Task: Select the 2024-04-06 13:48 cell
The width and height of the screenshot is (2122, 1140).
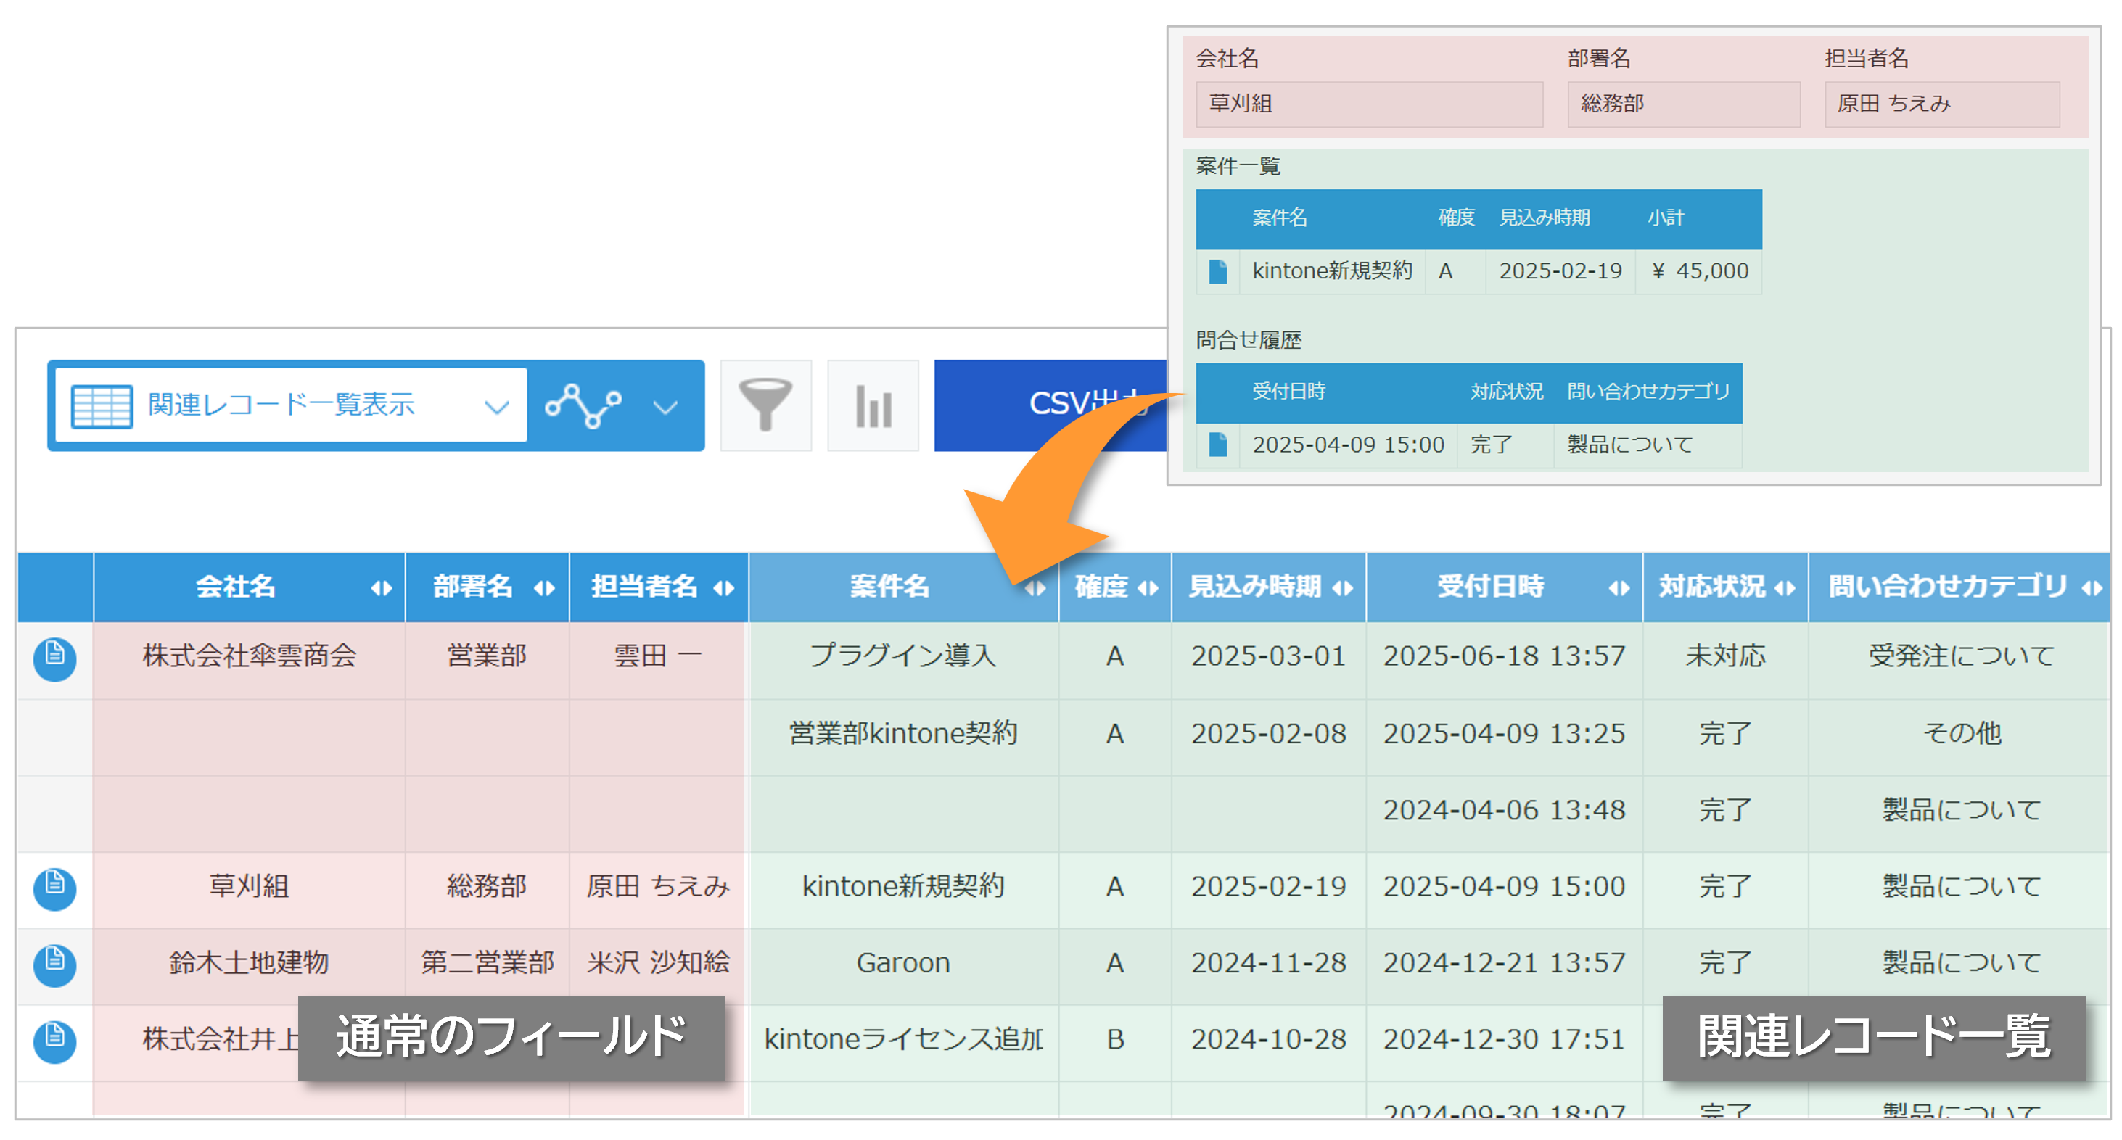Action: [1504, 812]
